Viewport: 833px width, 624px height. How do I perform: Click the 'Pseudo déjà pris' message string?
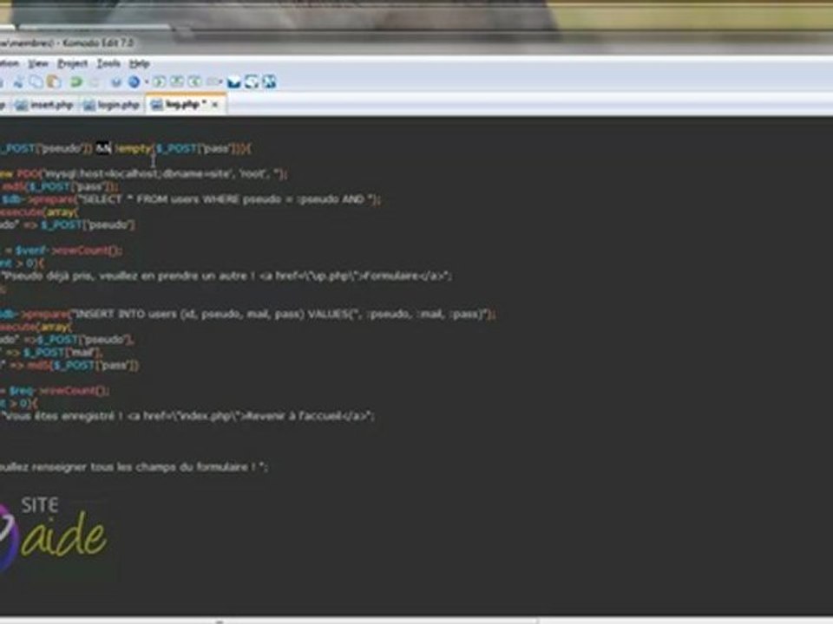(226, 276)
